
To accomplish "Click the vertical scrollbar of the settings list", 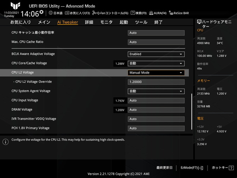I will [192, 112].
